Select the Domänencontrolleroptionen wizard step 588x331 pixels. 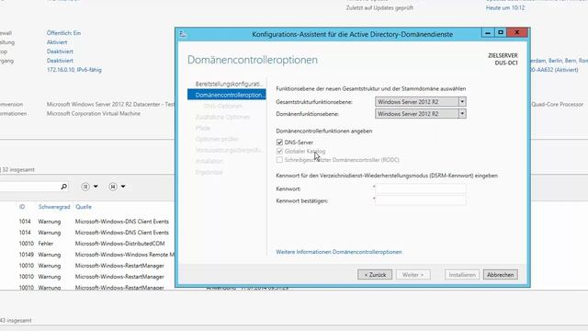227,95
